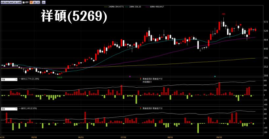Switch to the 分 minute chart button
269x139 pixels.
[x=44, y=2]
